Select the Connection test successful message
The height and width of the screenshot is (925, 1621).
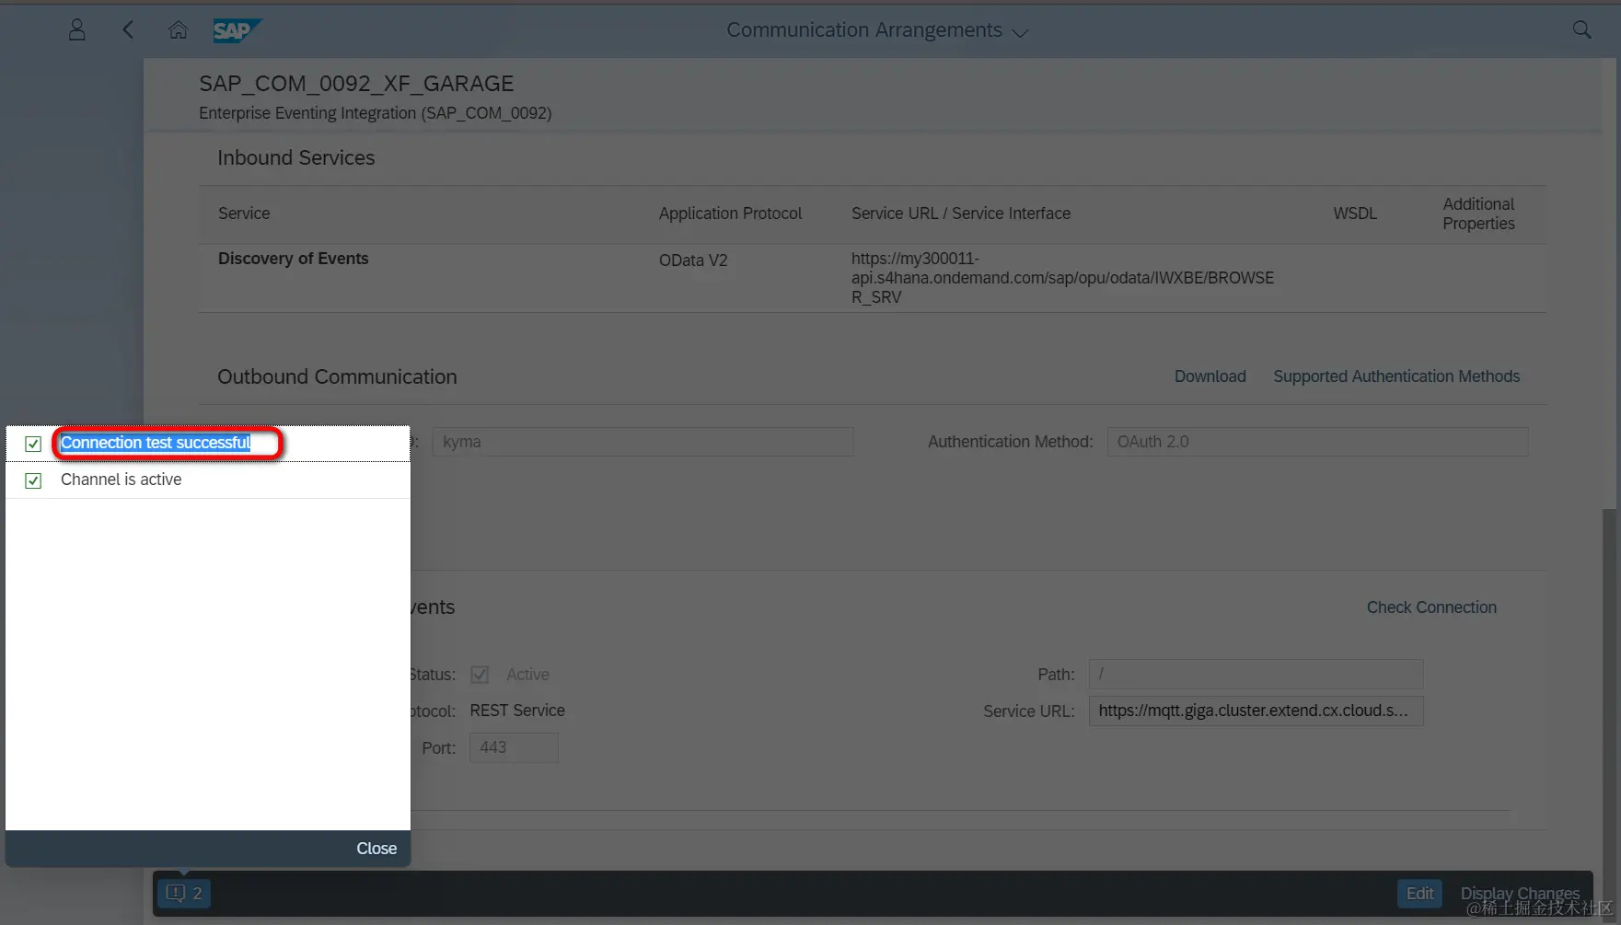tap(208, 444)
